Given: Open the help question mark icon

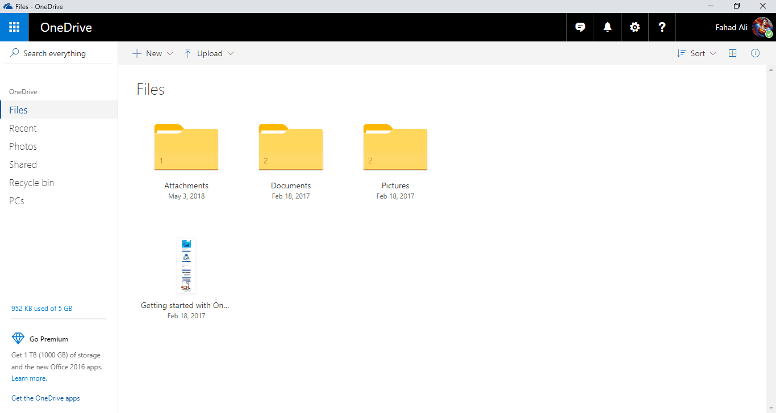Looking at the screenshot, I should coord(662,27).
